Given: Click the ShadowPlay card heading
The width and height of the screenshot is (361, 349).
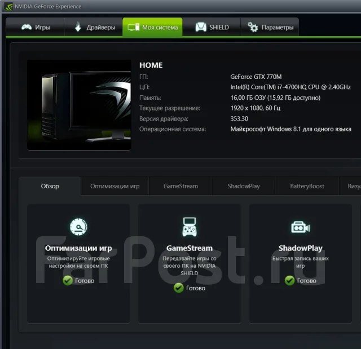Looking at the screenshot, I should pyautogui.click(x=301, y=248).
